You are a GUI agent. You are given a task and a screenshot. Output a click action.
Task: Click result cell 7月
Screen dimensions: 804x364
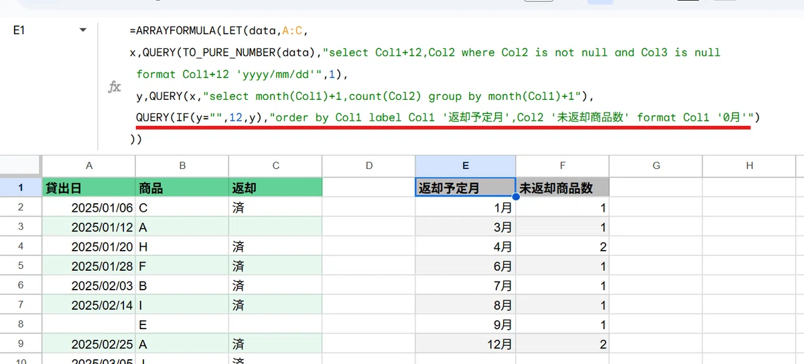click(466, 285)
